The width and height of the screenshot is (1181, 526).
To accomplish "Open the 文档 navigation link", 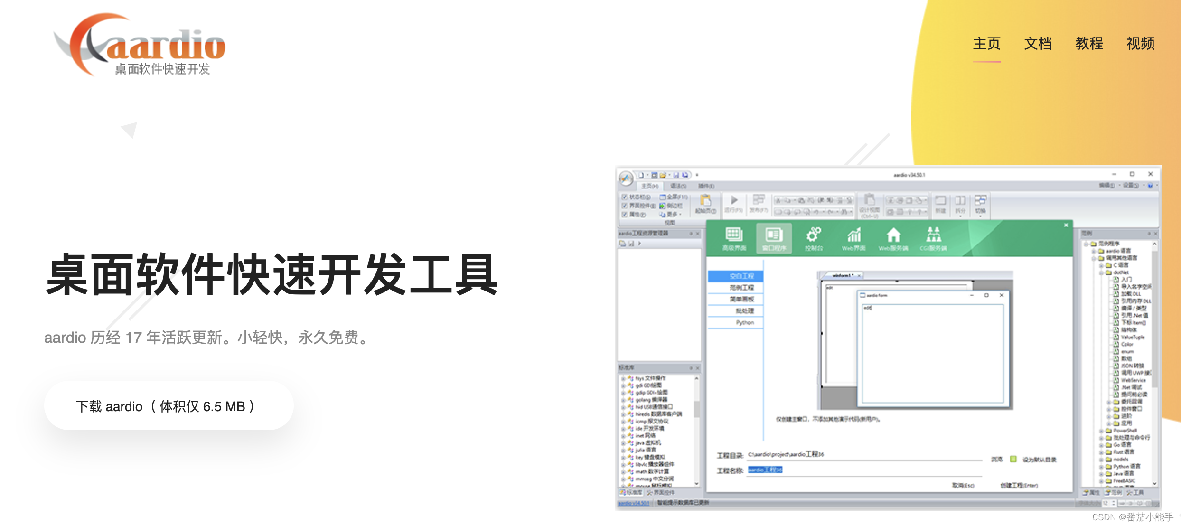I will [x=1038, y=44].
